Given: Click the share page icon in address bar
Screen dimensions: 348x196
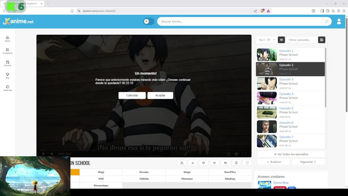Looking at the screenshot, I should pyautogui.click(x=256, y=11).
